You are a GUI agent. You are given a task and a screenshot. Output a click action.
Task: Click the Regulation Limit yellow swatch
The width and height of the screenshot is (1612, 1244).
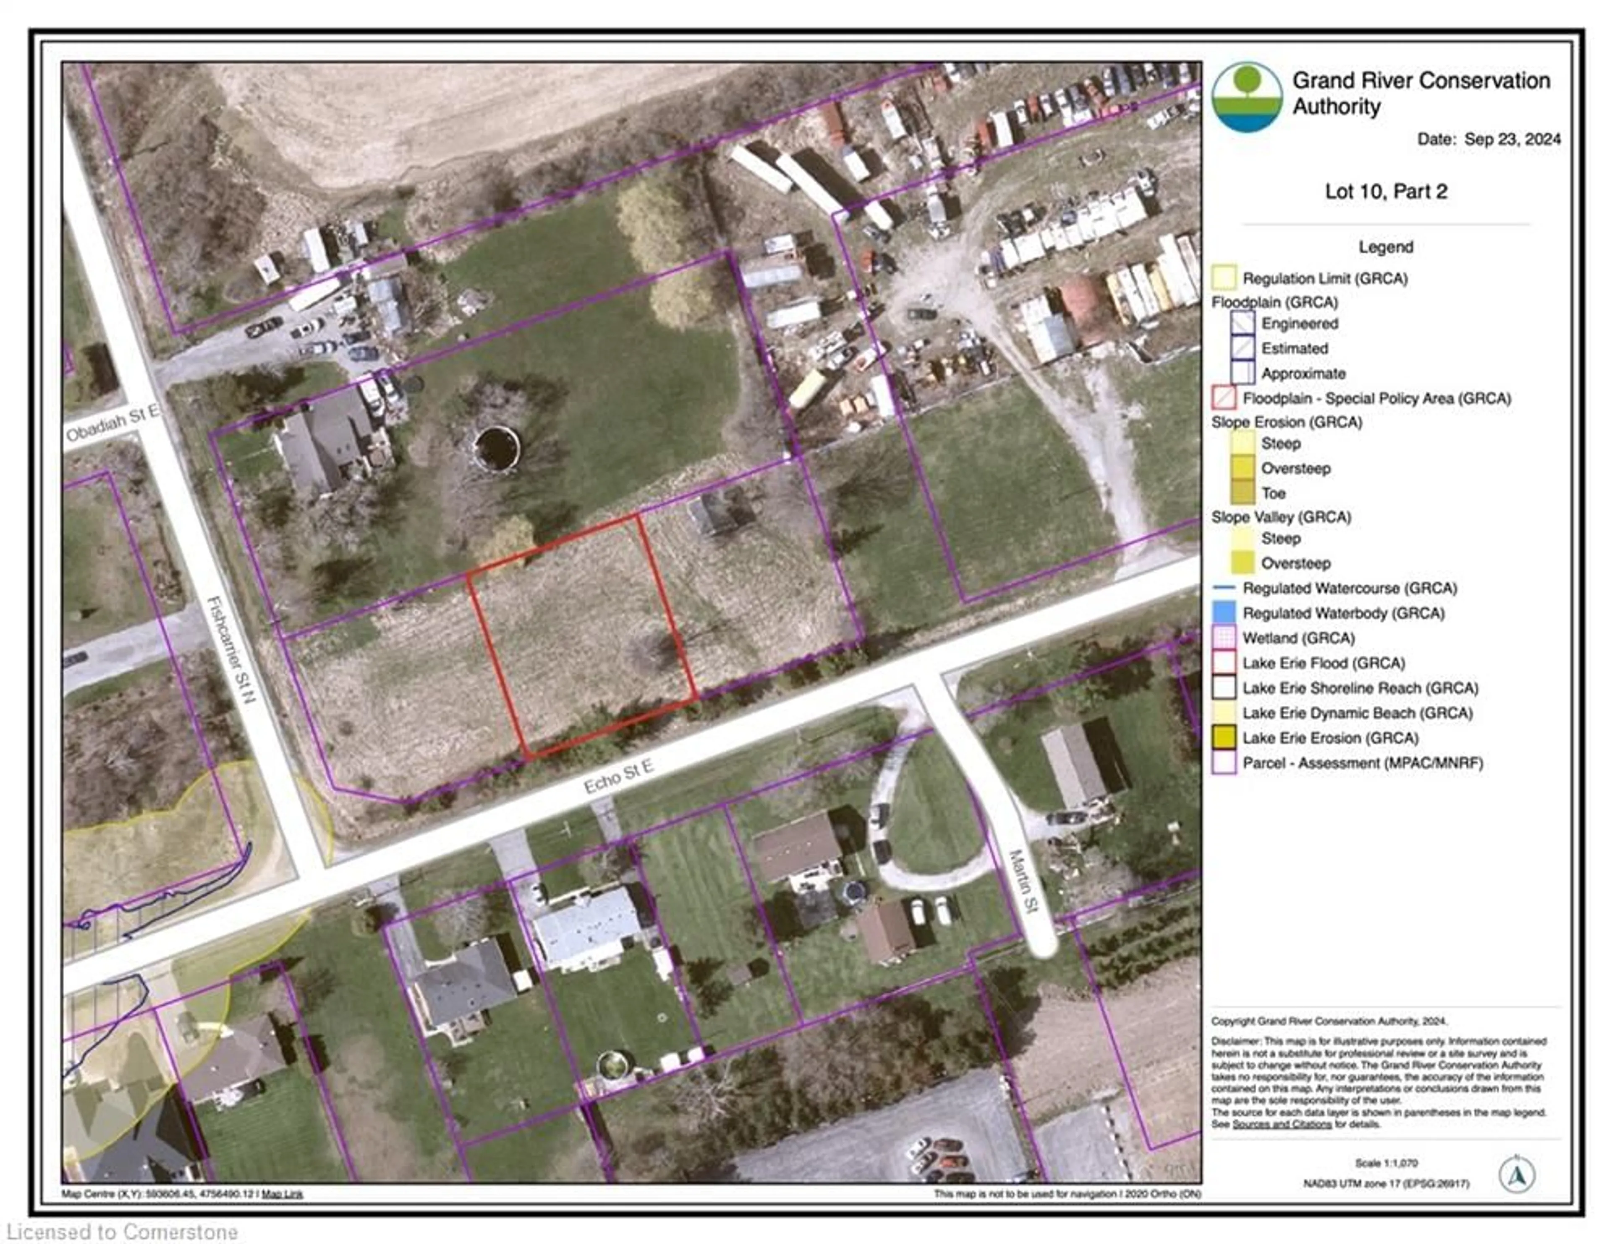tap(1224, 277)
